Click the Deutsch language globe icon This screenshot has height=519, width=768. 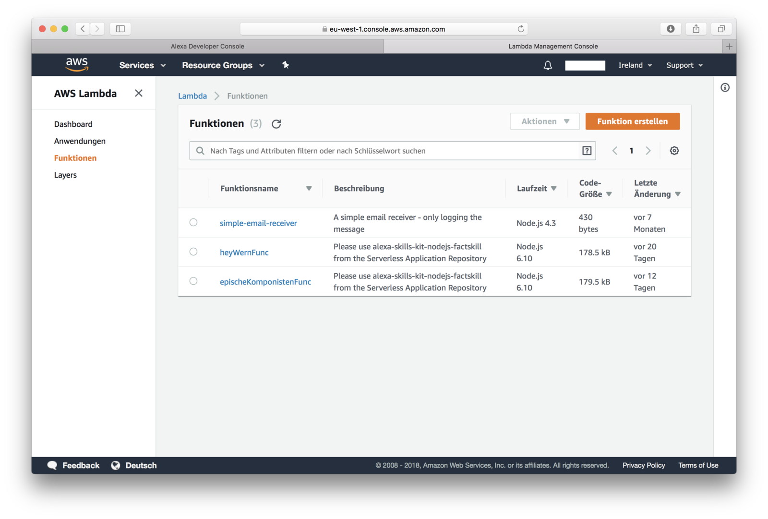point(116,465)
